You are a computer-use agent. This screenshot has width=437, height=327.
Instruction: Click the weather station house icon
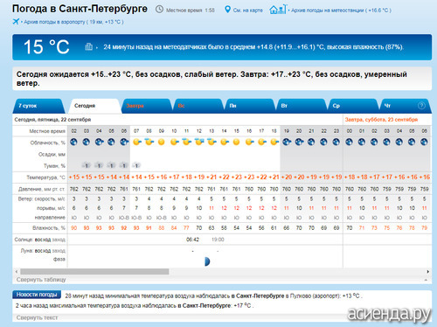278,10
